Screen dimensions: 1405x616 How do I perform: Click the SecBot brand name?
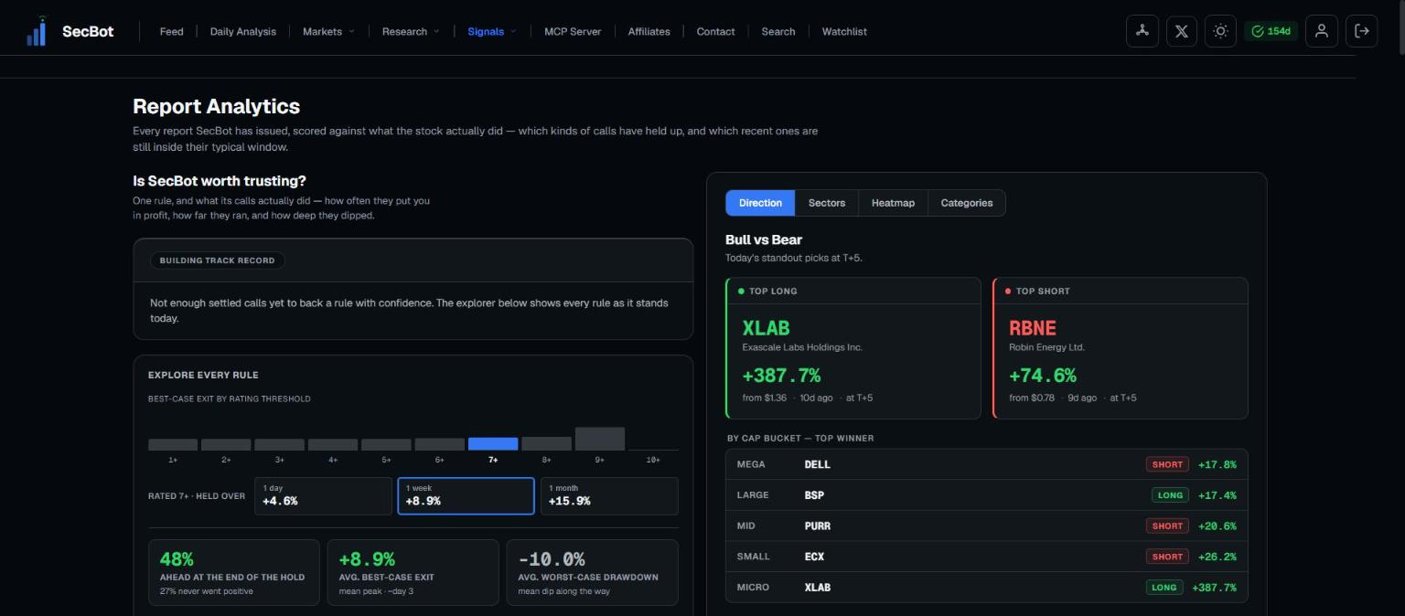(88, 31)
